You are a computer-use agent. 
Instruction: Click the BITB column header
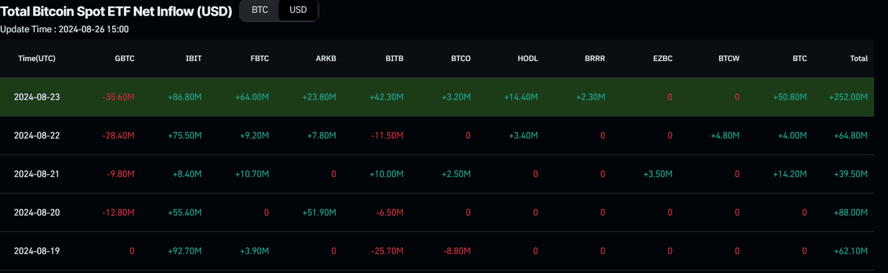(394, 58)
